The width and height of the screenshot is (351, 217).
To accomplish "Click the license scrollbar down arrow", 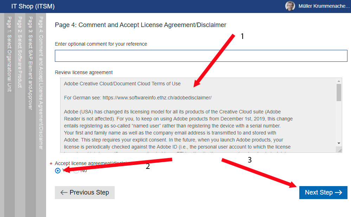I will [x=339, y=143].
